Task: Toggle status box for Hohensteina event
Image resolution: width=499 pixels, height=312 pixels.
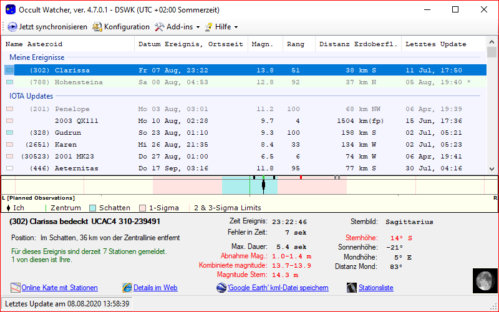Action: 9,82
